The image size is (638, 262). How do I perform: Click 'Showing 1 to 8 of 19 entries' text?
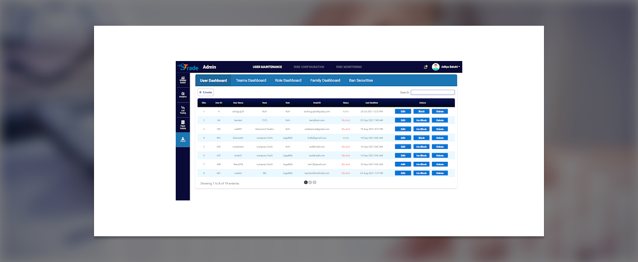click(220, 184)
